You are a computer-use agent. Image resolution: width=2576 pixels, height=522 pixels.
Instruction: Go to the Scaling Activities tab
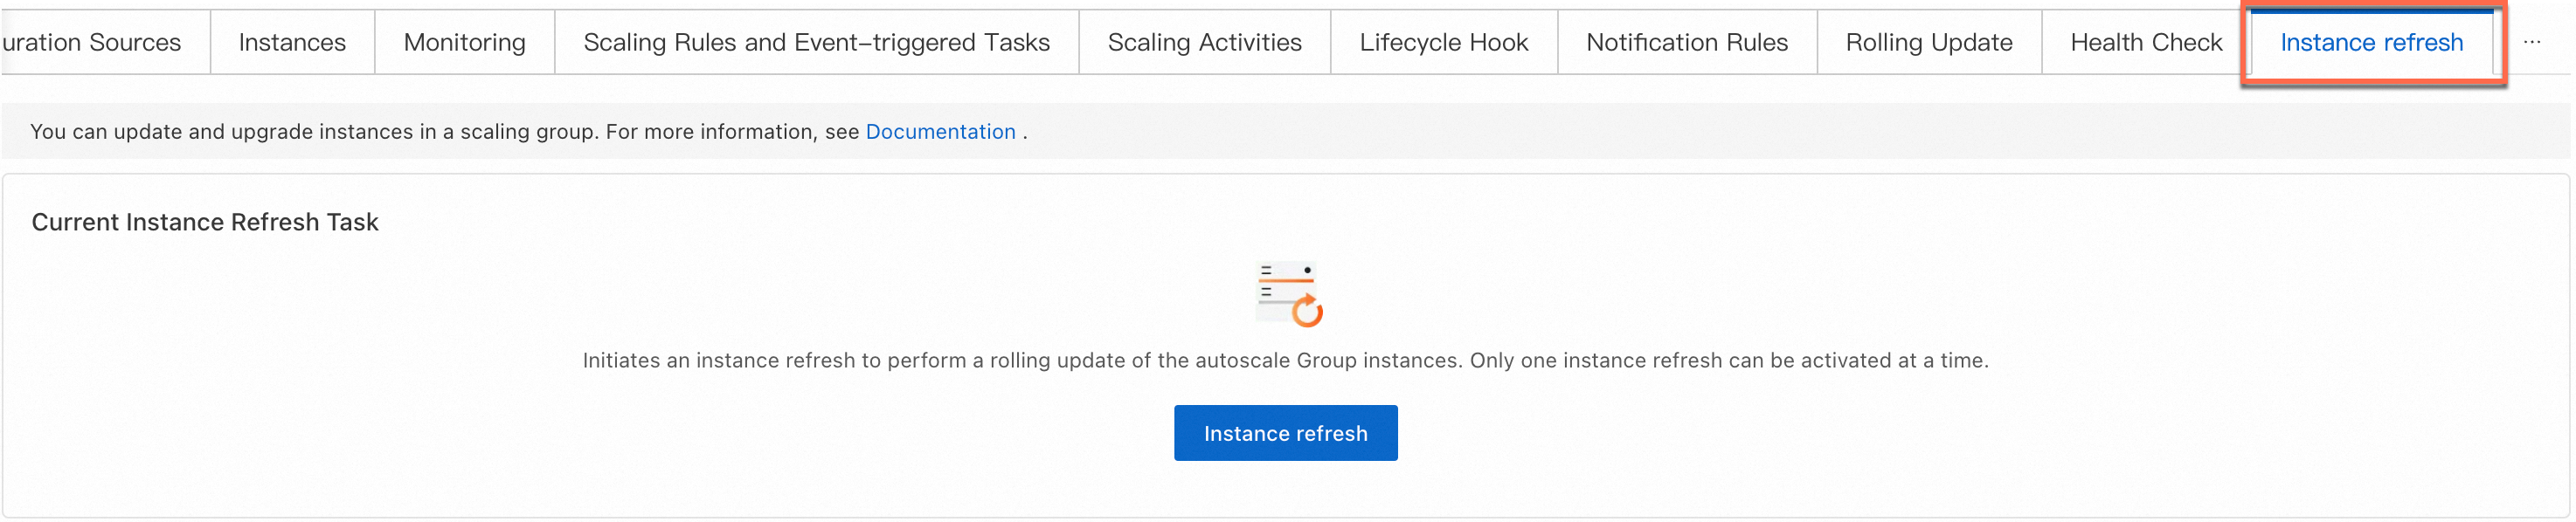click(1204, 42)
